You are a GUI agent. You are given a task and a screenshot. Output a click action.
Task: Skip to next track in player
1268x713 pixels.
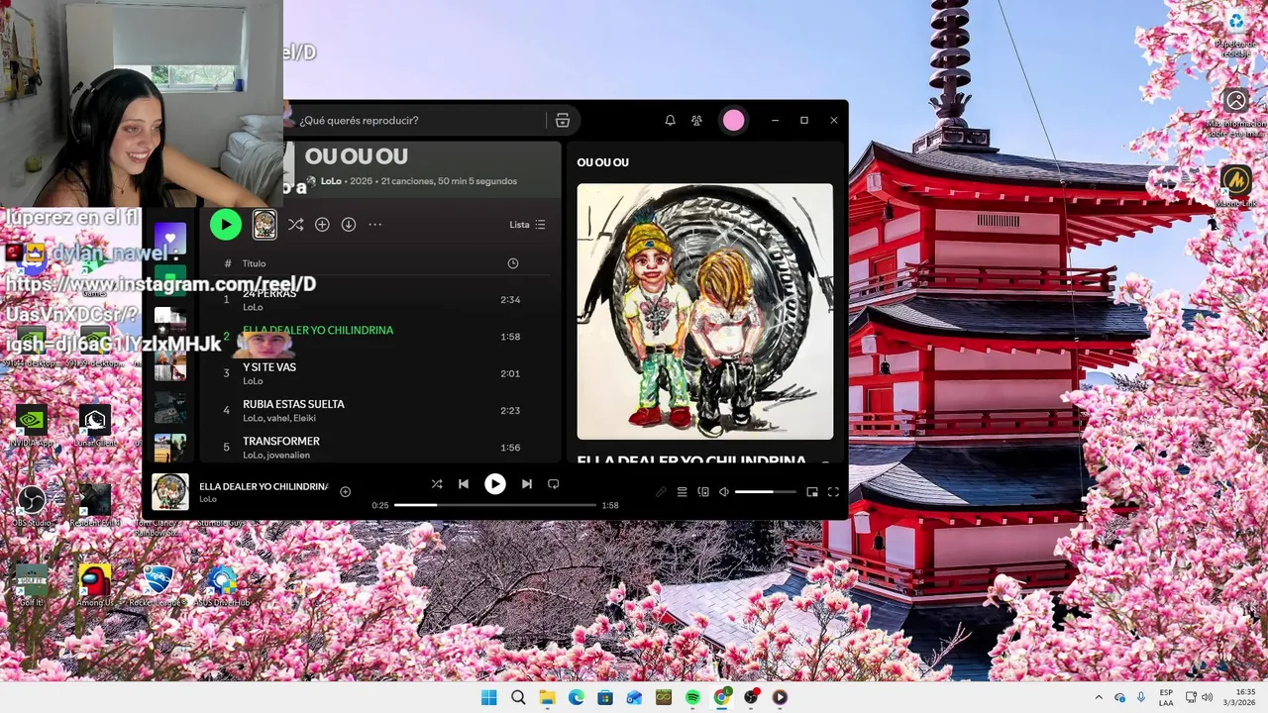[526, 483]
